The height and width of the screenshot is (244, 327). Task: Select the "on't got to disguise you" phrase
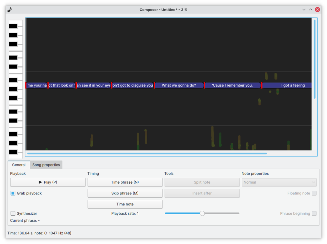[x=133, y=85]
